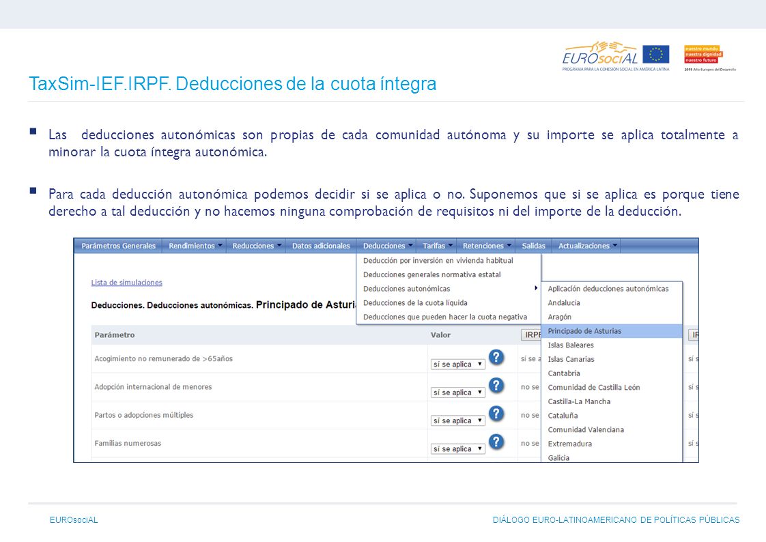Choose Castilla-La Mancha from the submenu
Viewport: 766px width, 542px height.
pos(612,402)
